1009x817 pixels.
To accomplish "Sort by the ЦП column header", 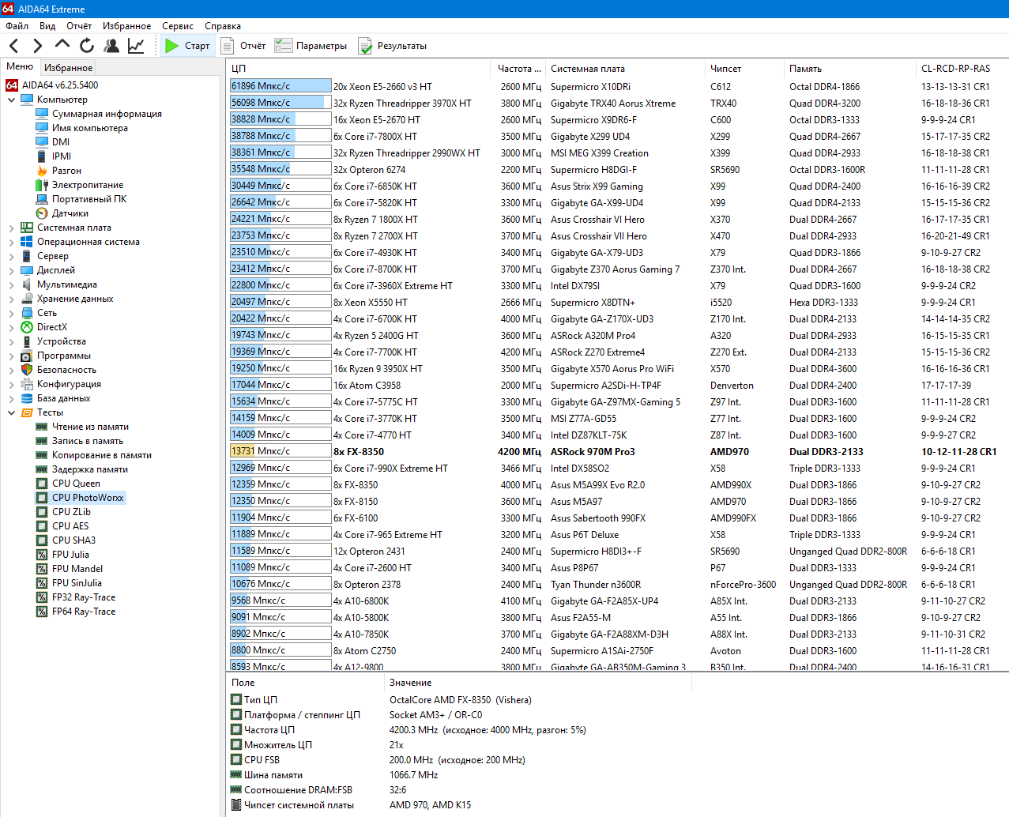I will (359, 69).
